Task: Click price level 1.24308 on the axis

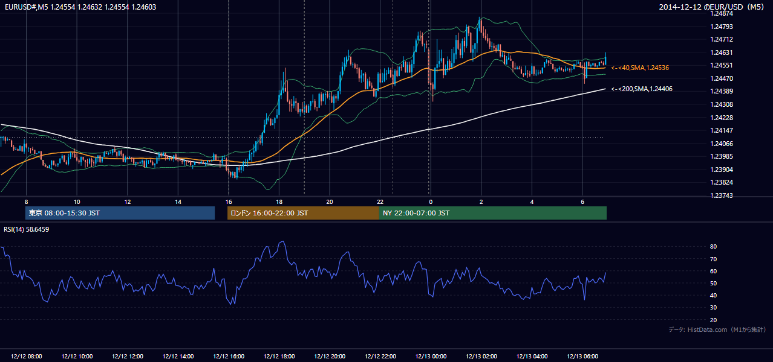Action: click(x=721, y=104)
